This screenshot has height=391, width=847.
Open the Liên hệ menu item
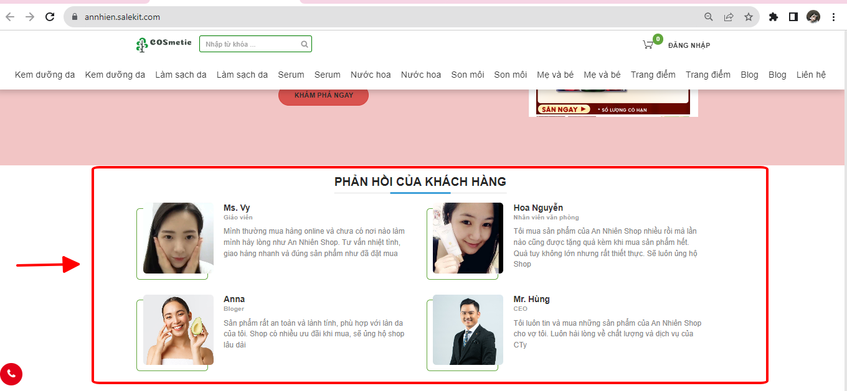tap(811, 75)
